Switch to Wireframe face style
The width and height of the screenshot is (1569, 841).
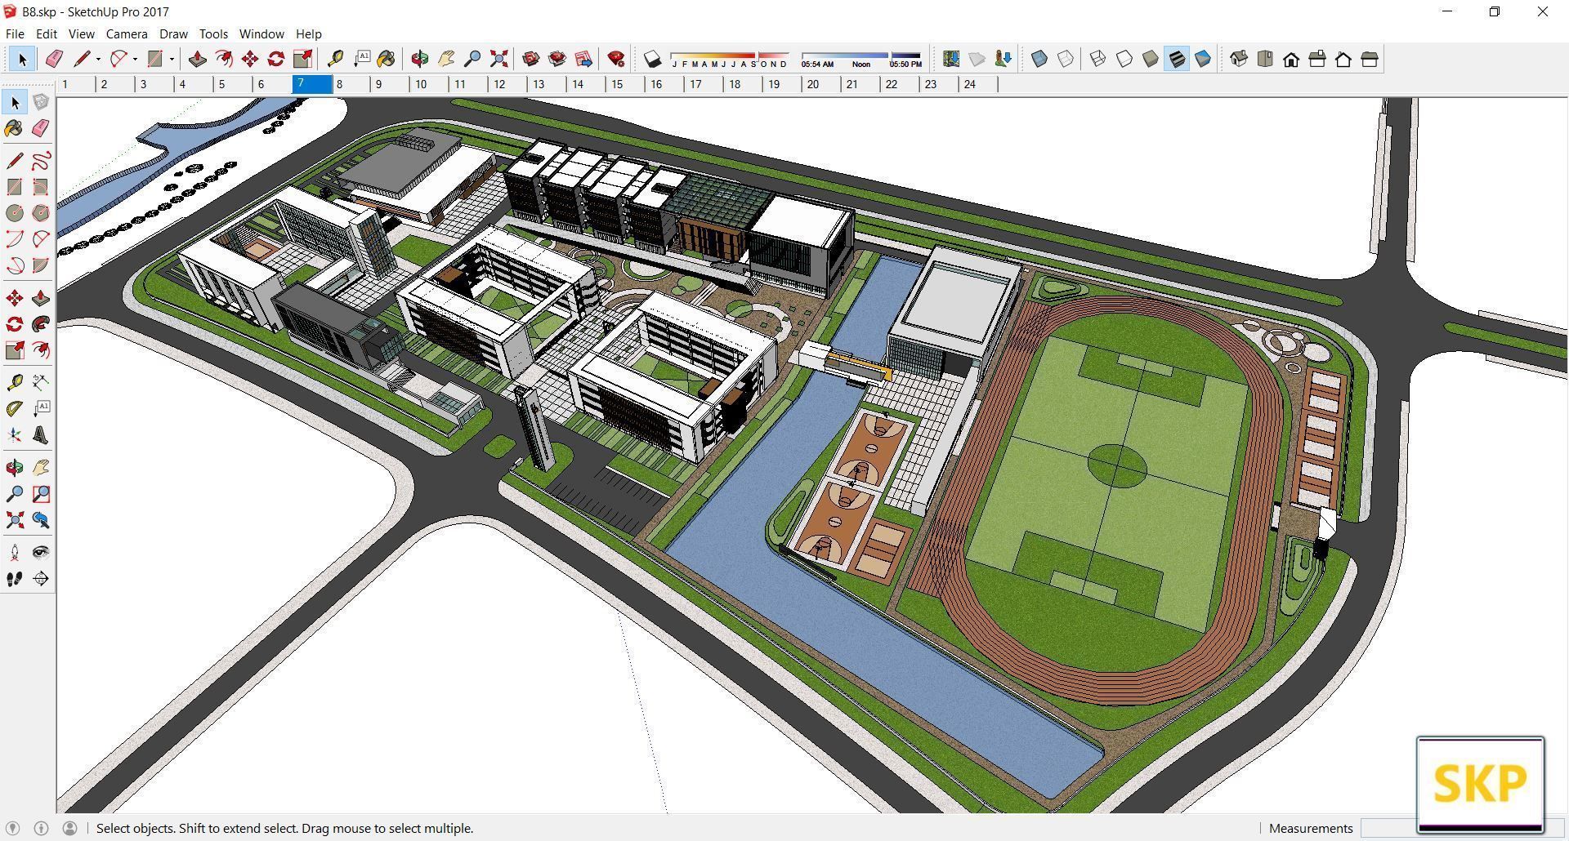click(1096, 59)
